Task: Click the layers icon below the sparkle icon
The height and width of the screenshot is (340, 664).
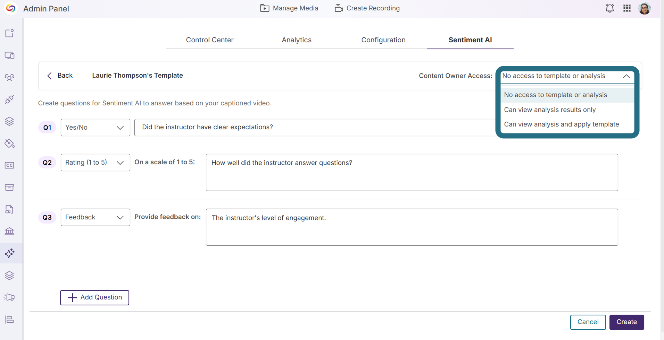Action: (x=9, y=276)
